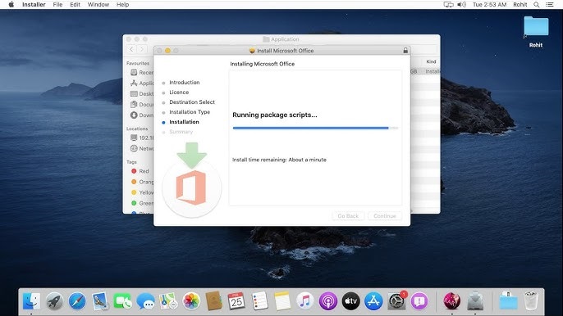Click the volume icon in menu bar
This screenshot has height=316, width=563.
coord(461,5)
